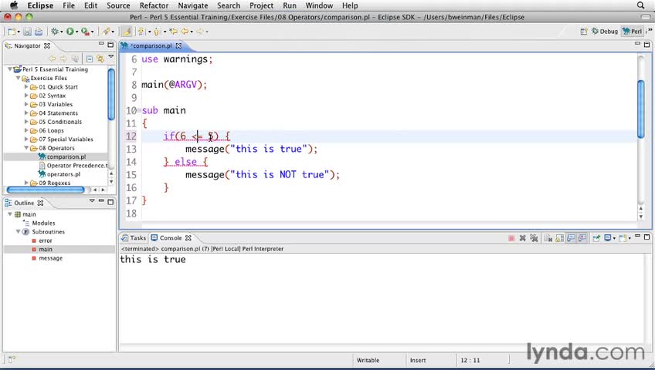This screenshot has height=370, width=655.
Task: Select operators.pl in the Navigator
Action: pyautogui.click(x=59, y=174)
